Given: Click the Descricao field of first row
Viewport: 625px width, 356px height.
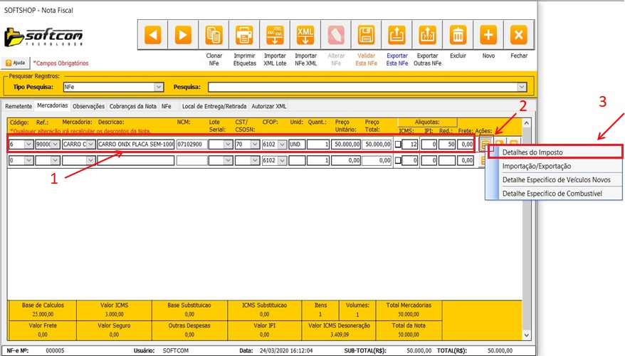Looking at the screenshot, I should click(x=135, y=145).
